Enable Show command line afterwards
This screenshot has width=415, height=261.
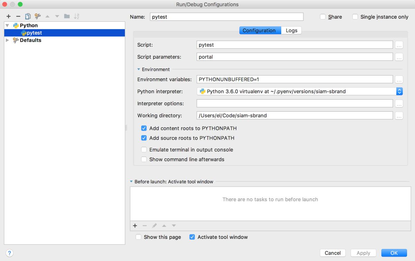click(144, 159)
